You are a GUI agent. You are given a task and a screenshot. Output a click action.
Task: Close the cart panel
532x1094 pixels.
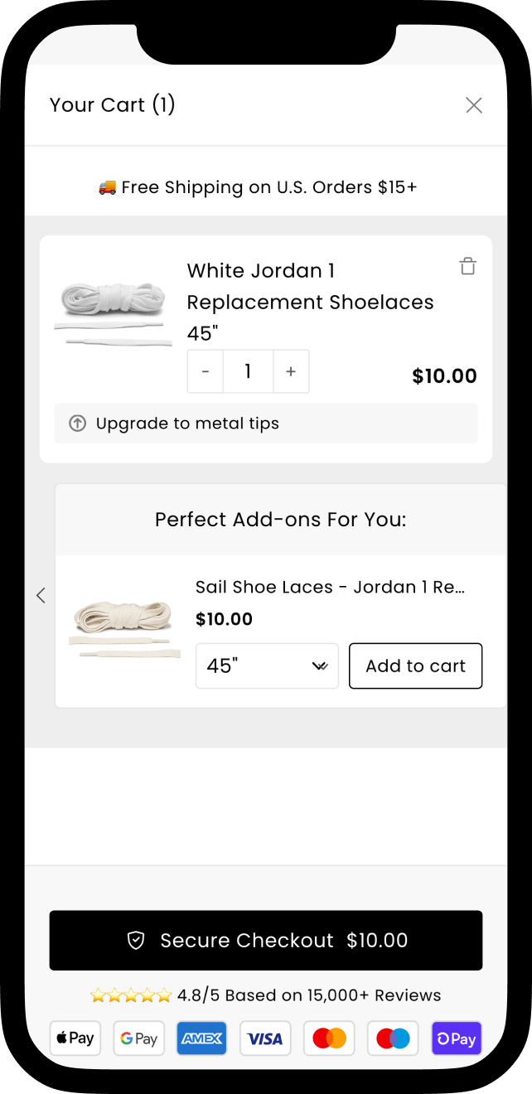tap(473, 105)
